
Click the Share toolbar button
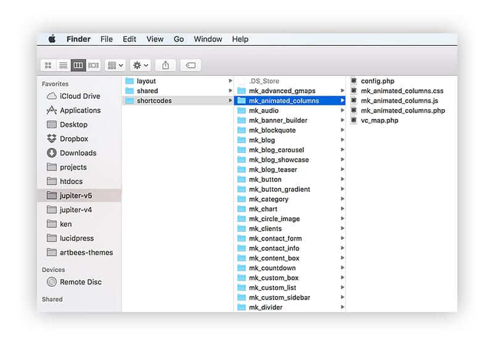click(165, 65)
